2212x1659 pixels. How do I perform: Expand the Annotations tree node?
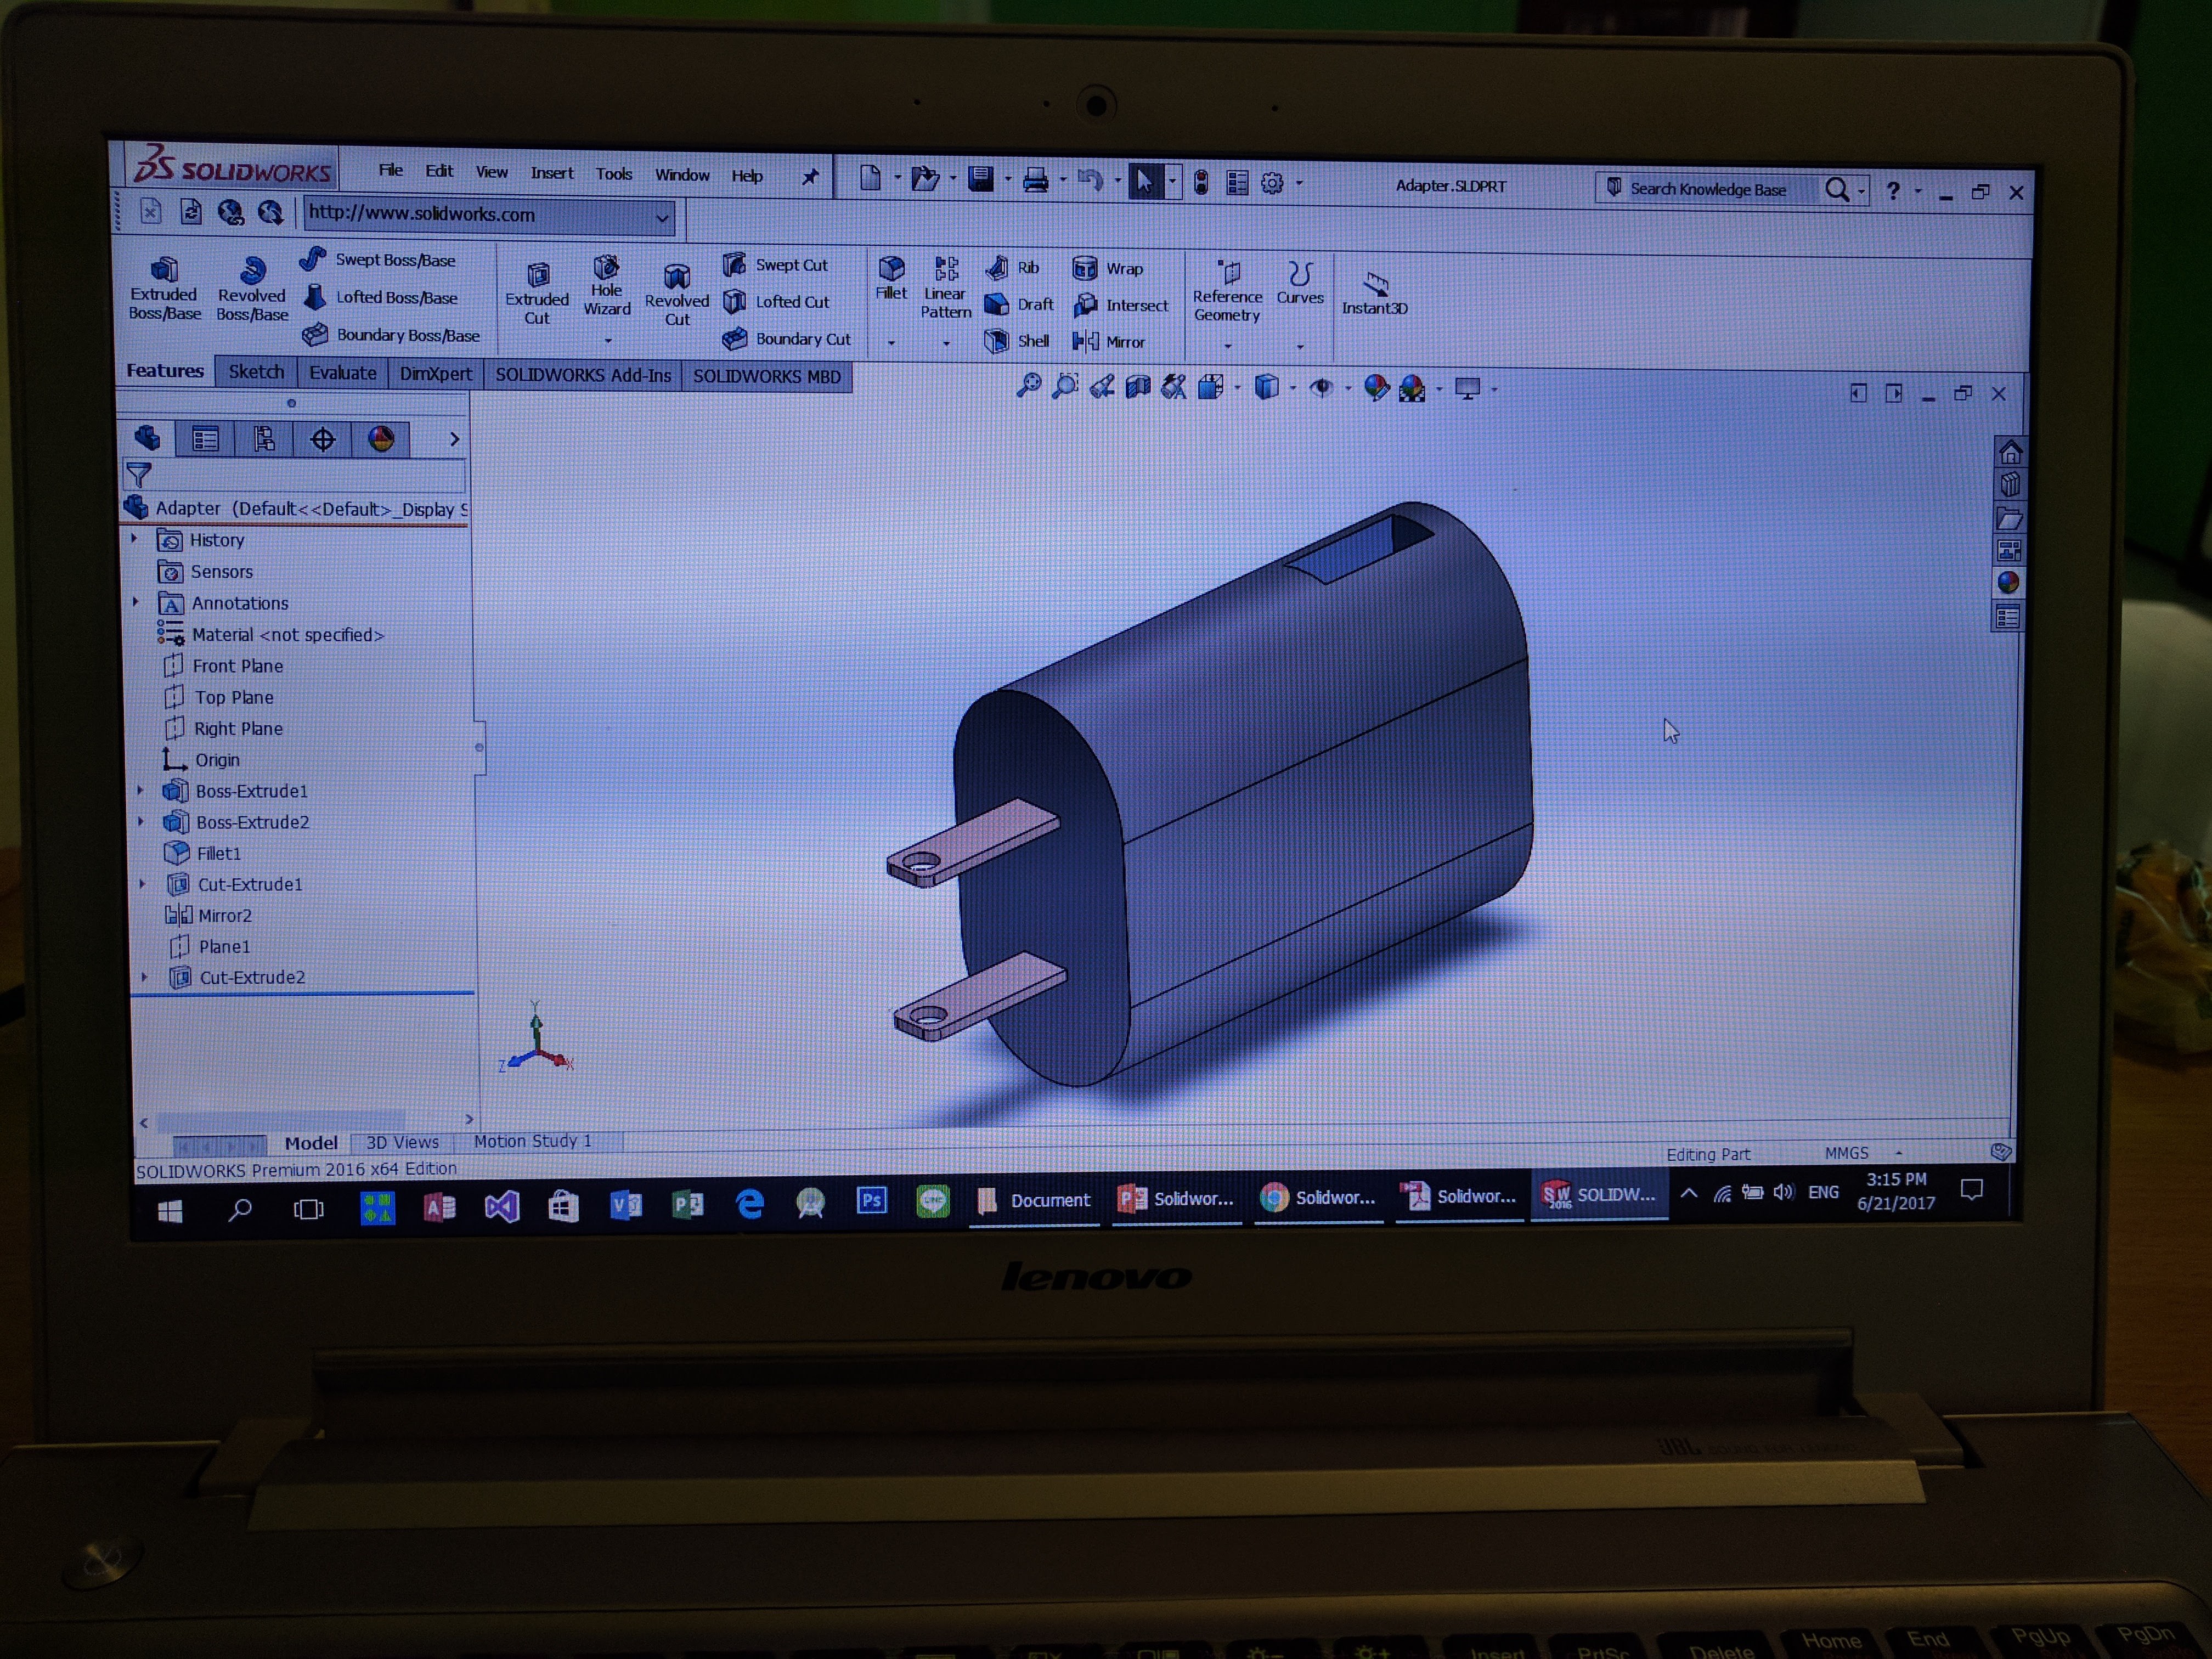(136, 601)
